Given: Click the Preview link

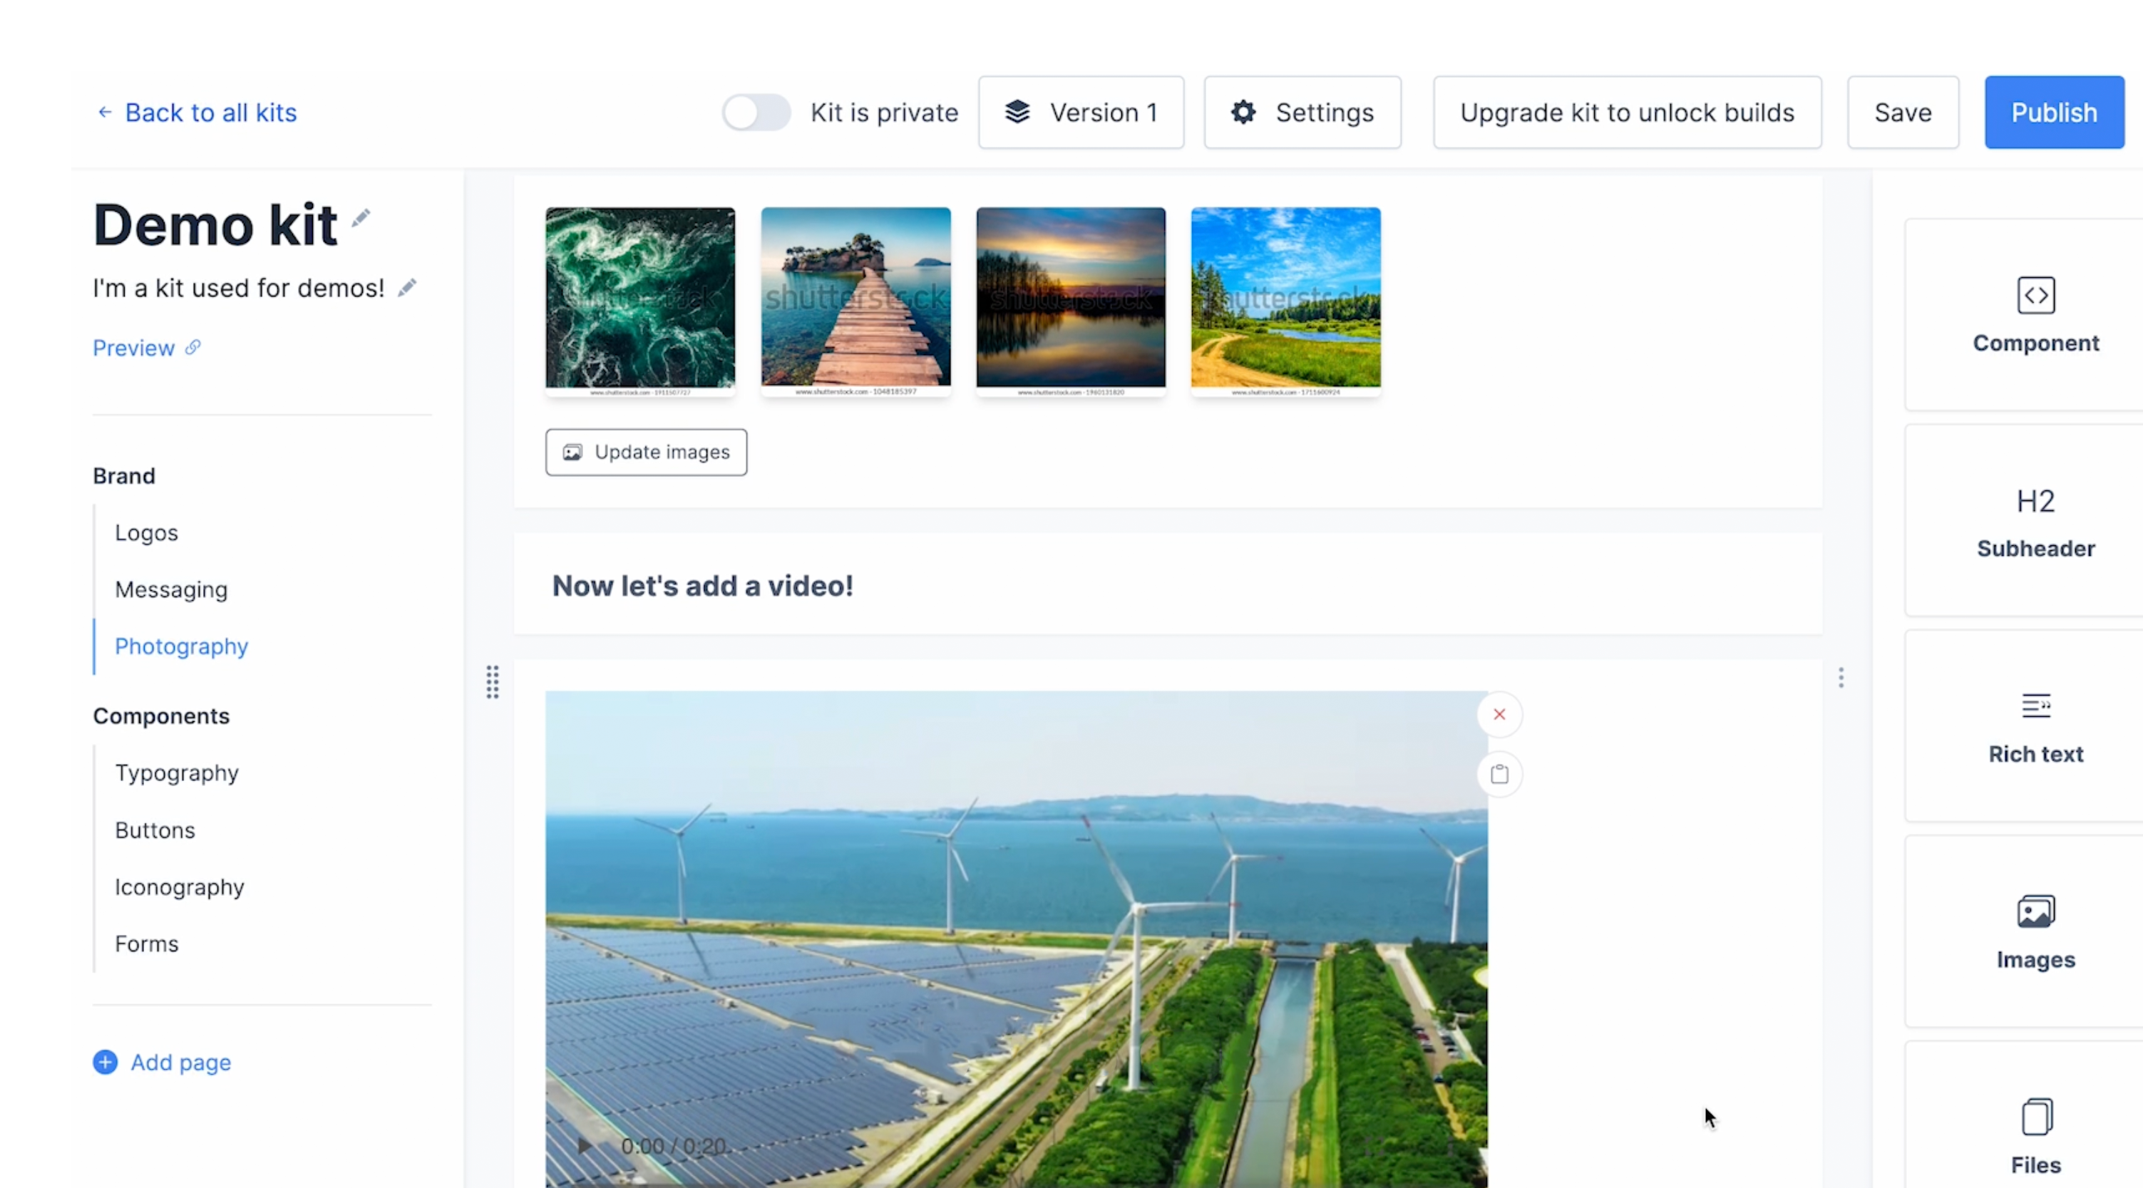Looking at the screenshot, I should 133,347.
